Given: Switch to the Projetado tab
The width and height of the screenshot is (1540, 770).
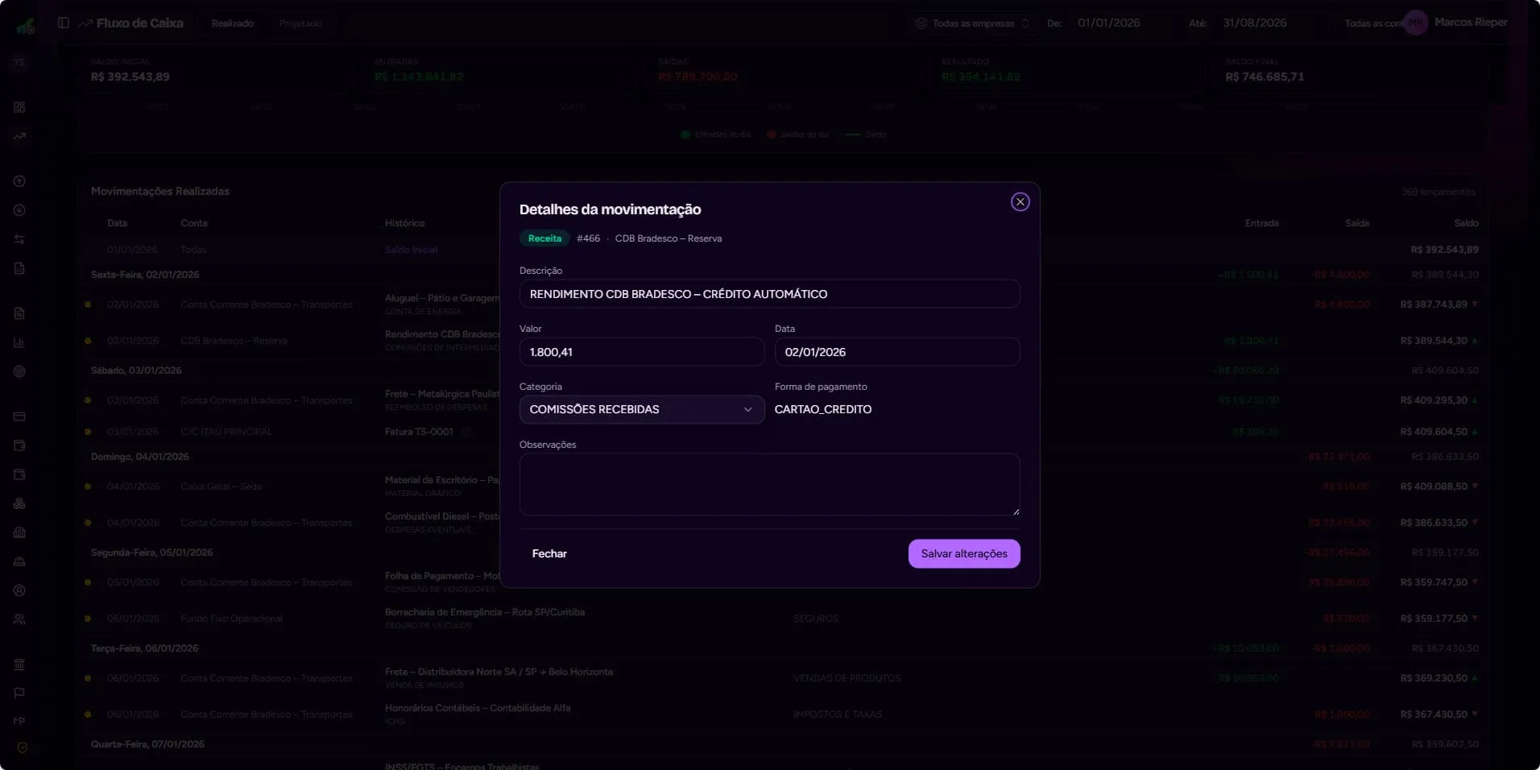Looking at the screenshot, I should (x=300, y=23).
